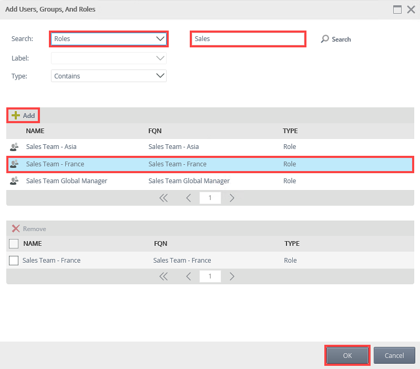Go to previous page in lower selected-list pager
The width and height of the screenshot is (420, 369).
point(188,276)
